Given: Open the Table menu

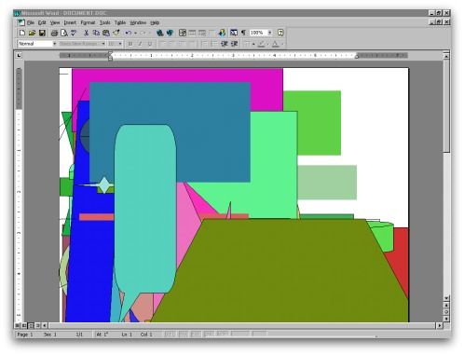Looking at the screenshot, I should [120, 22].
